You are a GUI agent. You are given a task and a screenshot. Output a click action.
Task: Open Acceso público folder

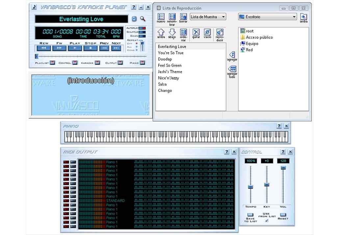(x=257, y=37)
